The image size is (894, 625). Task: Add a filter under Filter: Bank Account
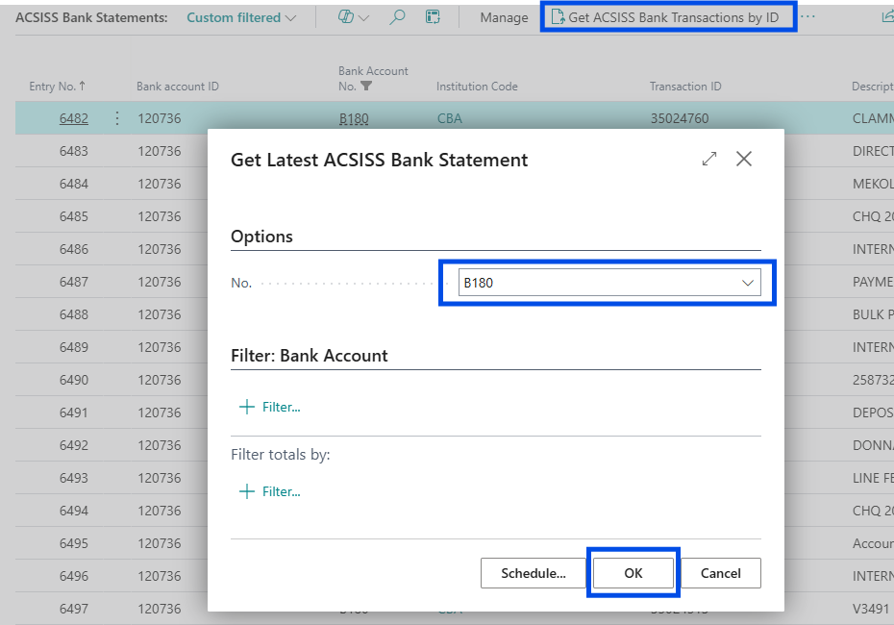coord(270,407)
